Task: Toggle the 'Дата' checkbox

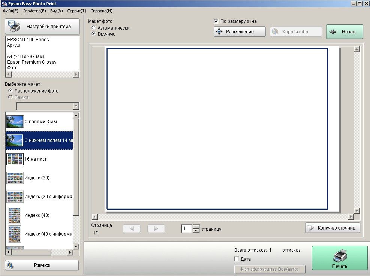Action: (x=237, y=259)
